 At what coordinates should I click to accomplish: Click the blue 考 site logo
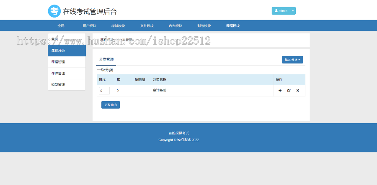pyautogui.click(x=54, y=11)
